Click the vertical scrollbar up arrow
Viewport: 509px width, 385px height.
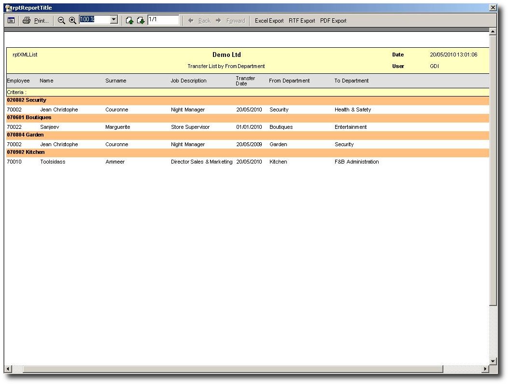(x=493, y=32)
